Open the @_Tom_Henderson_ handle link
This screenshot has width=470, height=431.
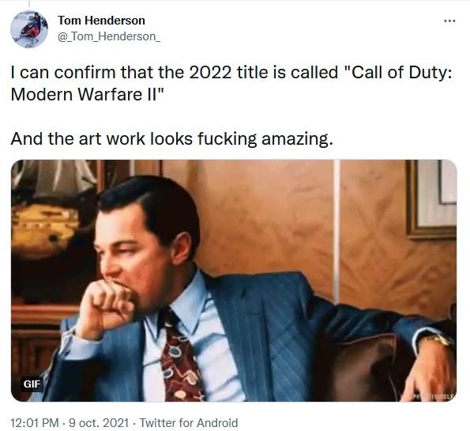[109, 36]
